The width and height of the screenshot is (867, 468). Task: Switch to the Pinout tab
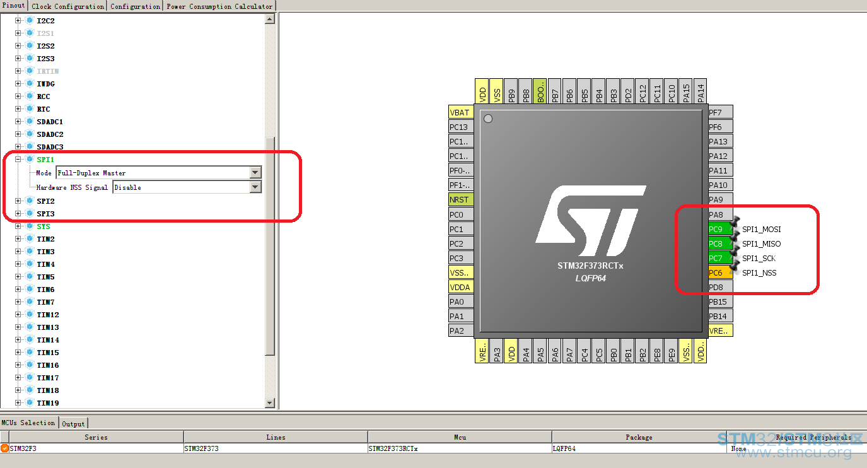[14, 6]
